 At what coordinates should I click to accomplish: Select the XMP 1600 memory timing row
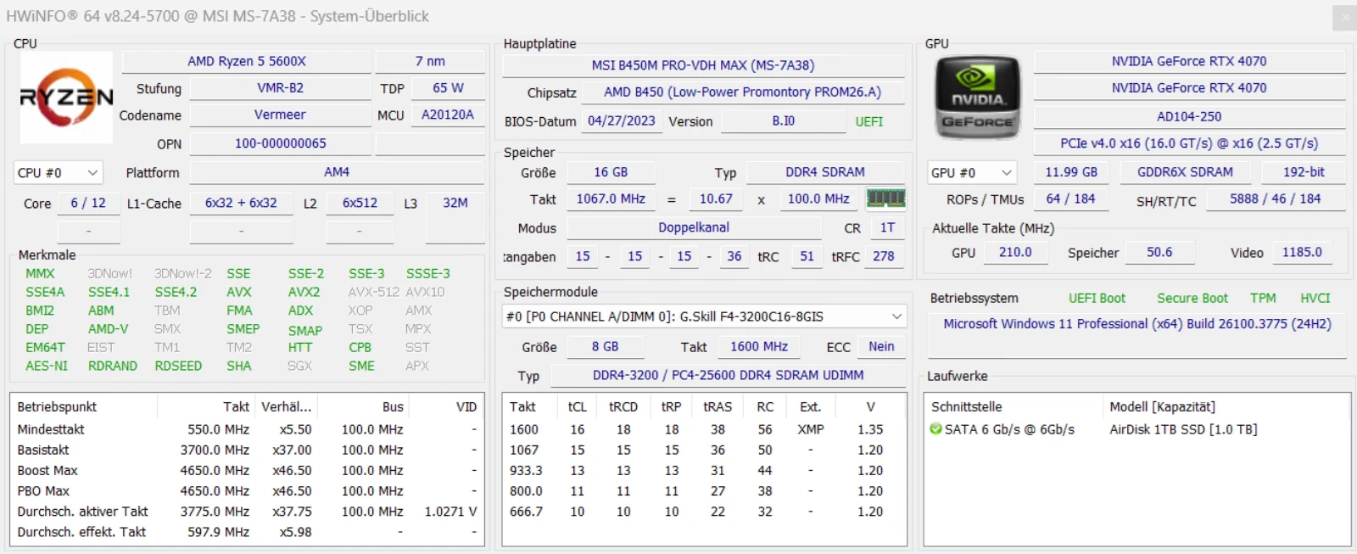(704, 430)
